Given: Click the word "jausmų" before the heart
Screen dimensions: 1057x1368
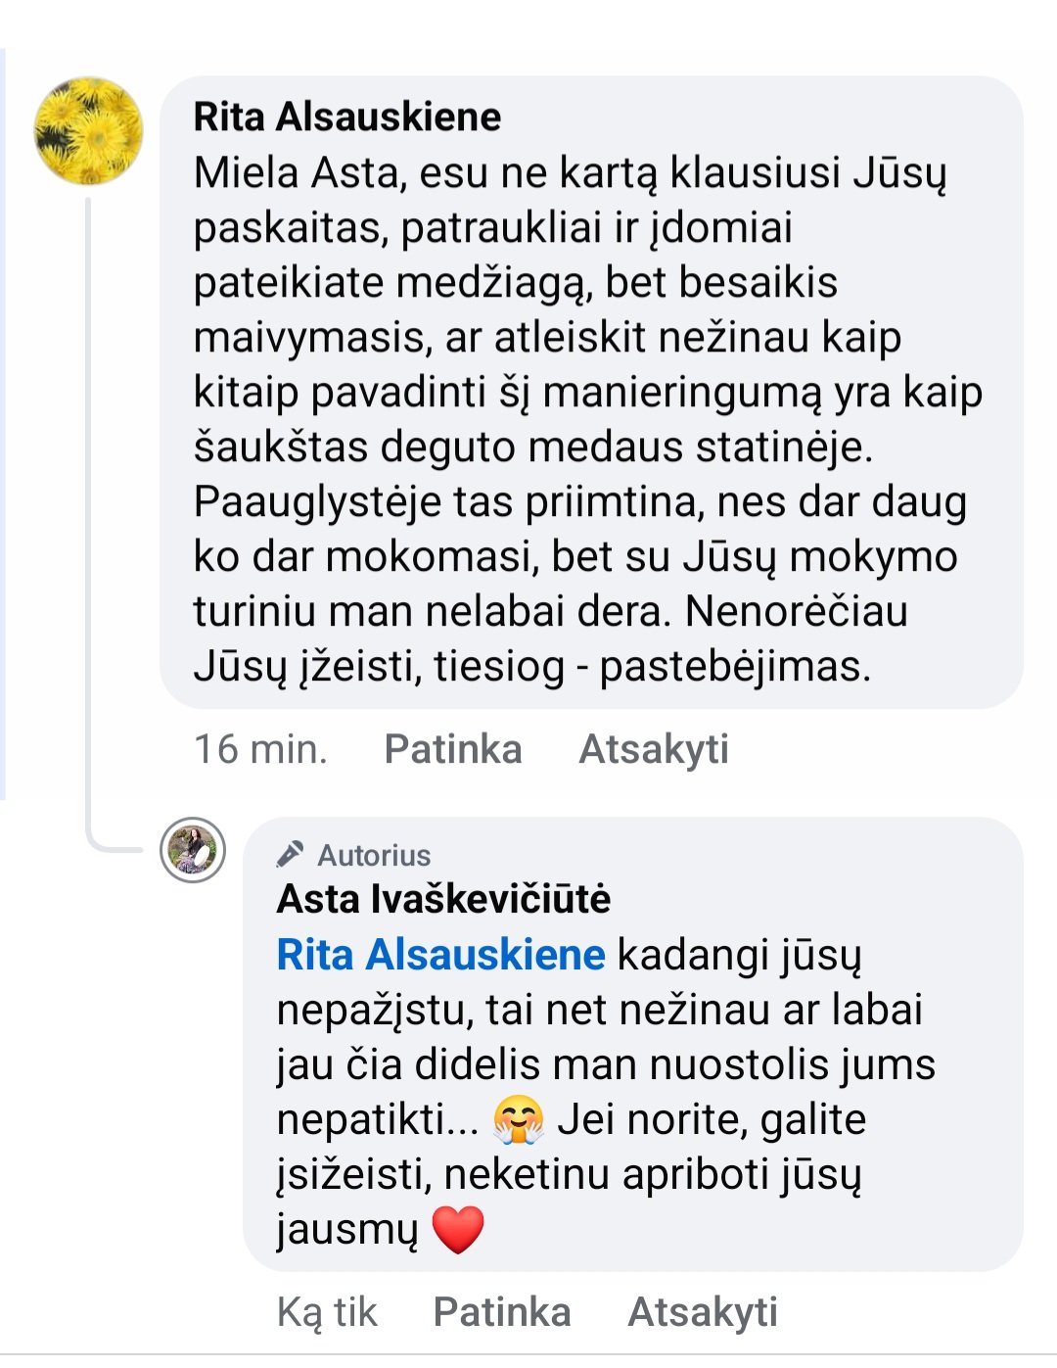Looking at the screenshot, I should point(347,1229).
